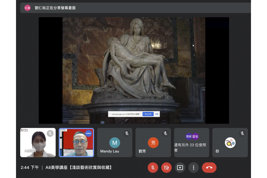Click the meeting title A8美學講座
Screen dimensions: 267x178
78,168
